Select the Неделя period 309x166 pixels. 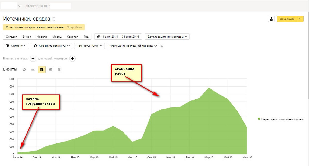[42, 37]
